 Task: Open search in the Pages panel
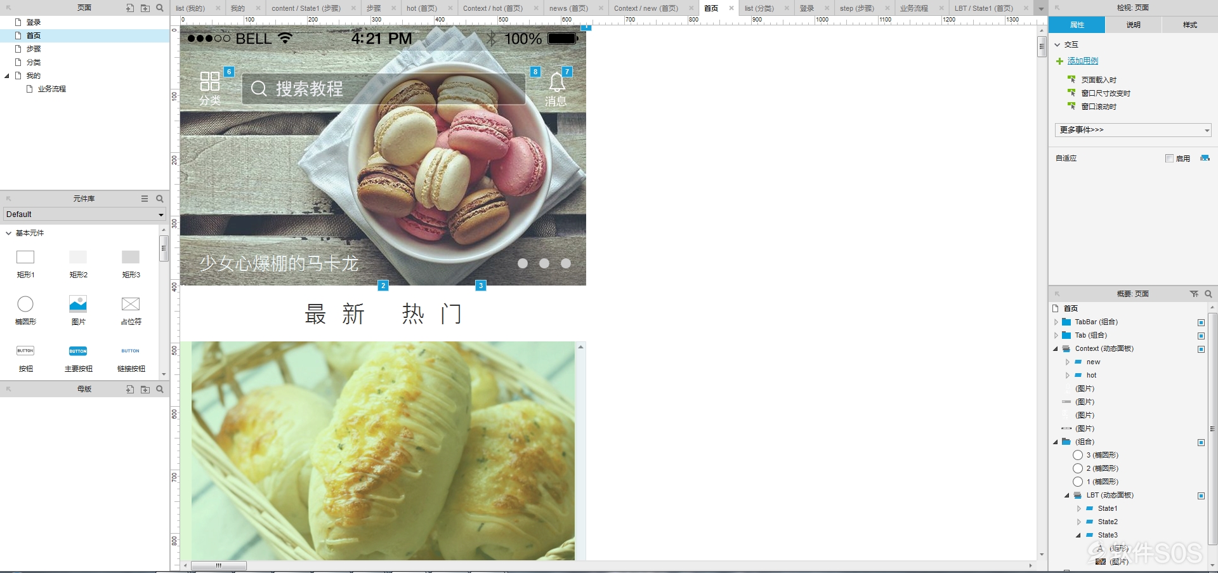pos(160,8)
